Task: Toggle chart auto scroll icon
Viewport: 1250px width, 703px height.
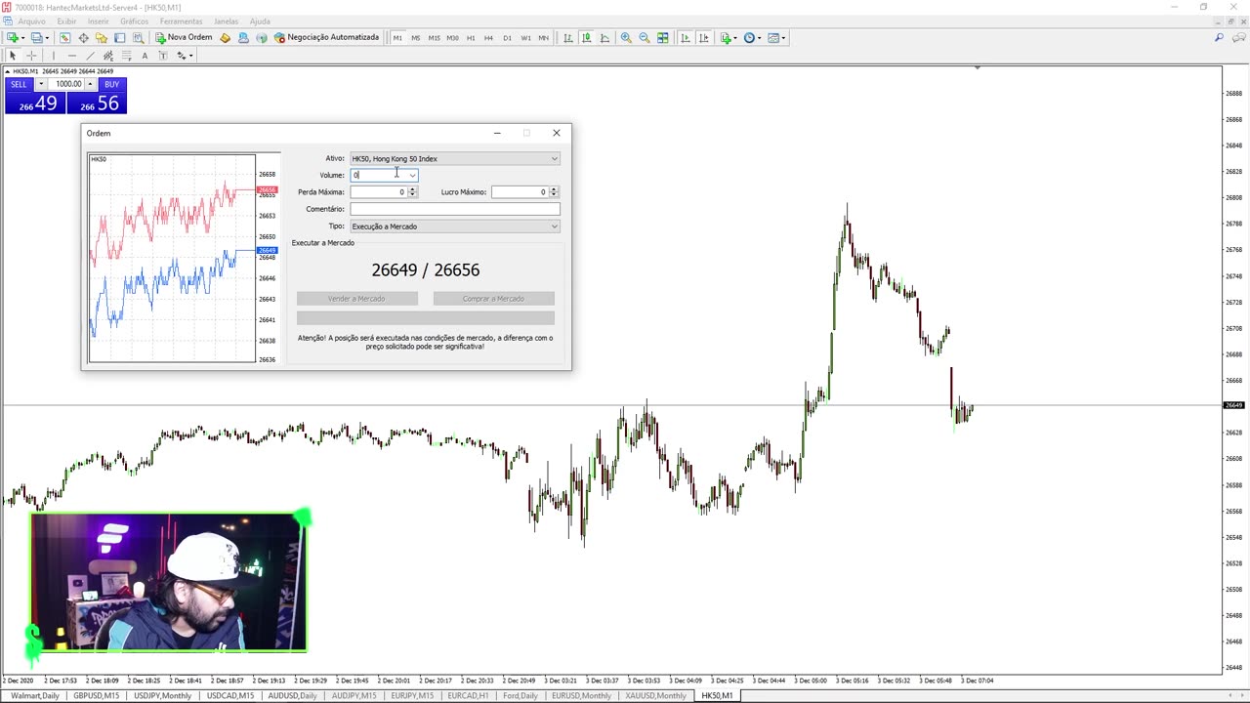Action: tap(686, 37)
